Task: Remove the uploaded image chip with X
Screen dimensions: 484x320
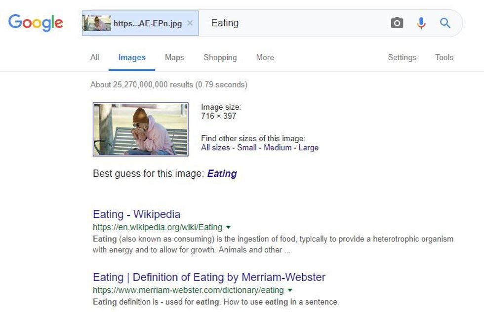Action: click(x=190, y=23)
